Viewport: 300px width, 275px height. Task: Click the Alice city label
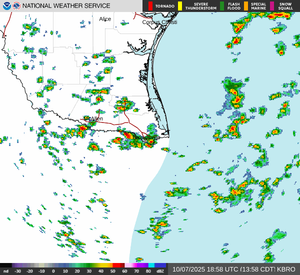click(x=105, y=19)
